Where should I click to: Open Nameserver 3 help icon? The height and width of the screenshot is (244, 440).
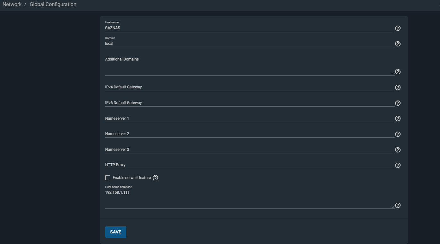click(398, 150)
